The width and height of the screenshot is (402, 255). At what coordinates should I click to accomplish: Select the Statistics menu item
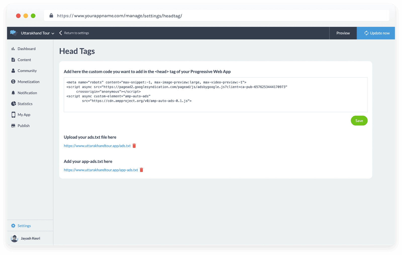[x=25, y=104]
